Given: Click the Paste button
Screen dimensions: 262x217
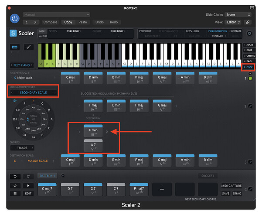Looking at the screenshot, I should (83, 22).
